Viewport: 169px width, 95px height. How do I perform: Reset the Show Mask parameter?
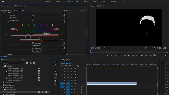tap(64, 43)
